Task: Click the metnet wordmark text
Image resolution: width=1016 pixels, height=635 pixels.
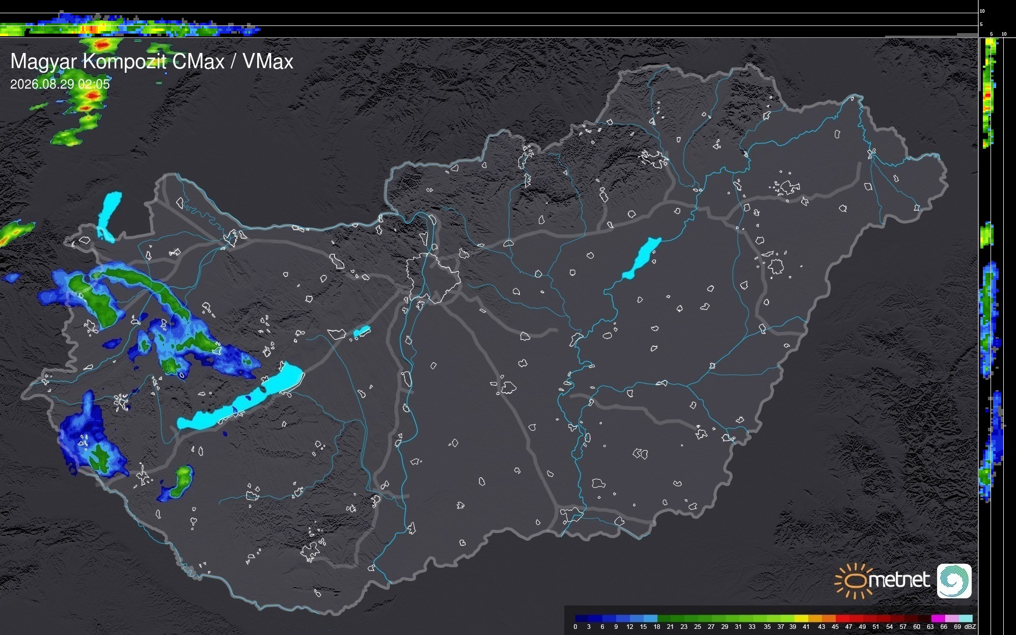Action: click(x=899, y=581)
